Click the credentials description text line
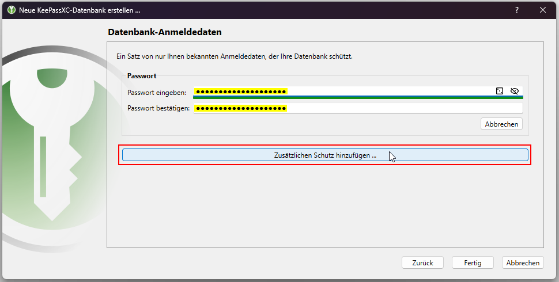Image resolution: width=559 pixels, height=282 pixels. click(x=235, y=56)
